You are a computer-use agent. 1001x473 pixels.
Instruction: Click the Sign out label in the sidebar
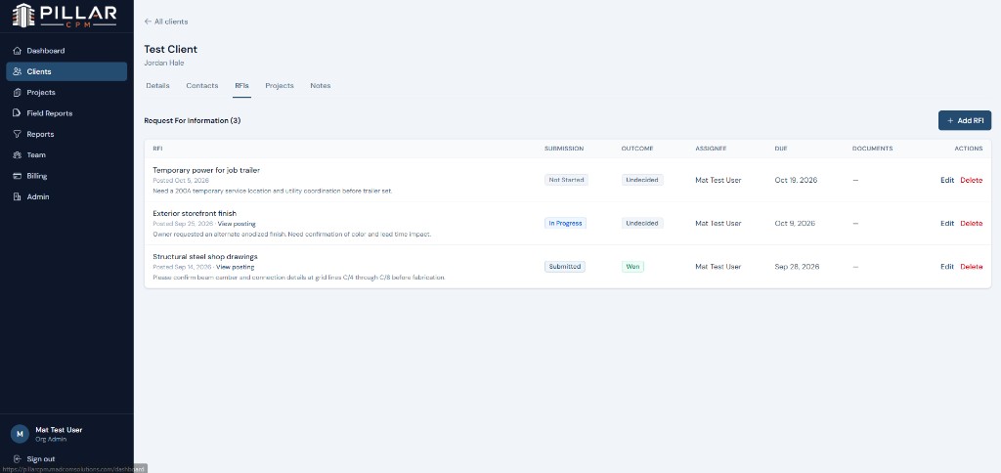click(41, 459)
